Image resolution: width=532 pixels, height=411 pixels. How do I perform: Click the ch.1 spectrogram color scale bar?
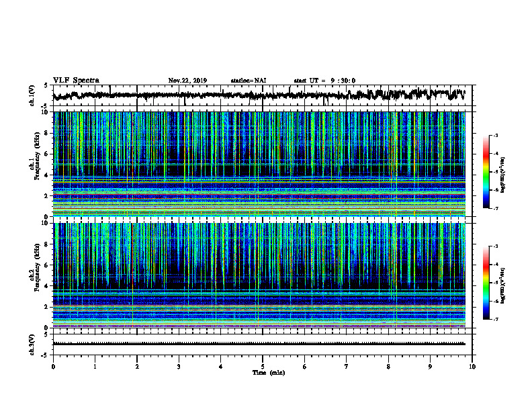486,172
